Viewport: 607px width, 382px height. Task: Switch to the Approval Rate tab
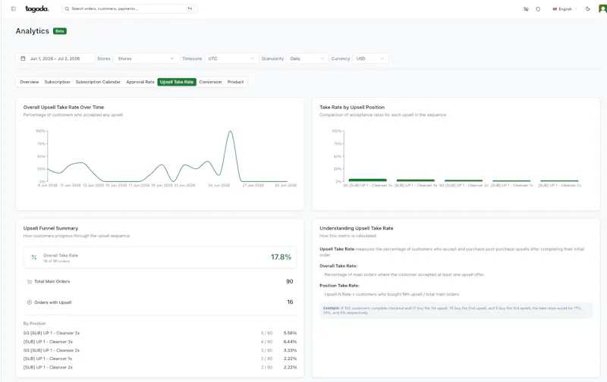click(140, 82)
